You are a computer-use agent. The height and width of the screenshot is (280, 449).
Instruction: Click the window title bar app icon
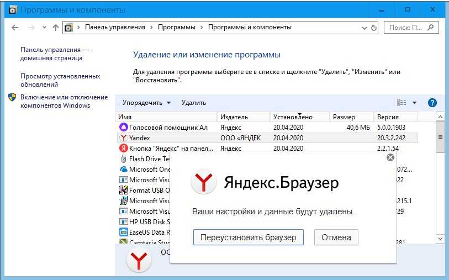pos(13,10)
